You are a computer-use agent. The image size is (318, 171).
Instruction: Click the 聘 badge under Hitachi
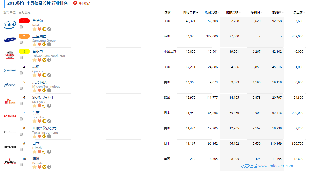click(44, 152)
